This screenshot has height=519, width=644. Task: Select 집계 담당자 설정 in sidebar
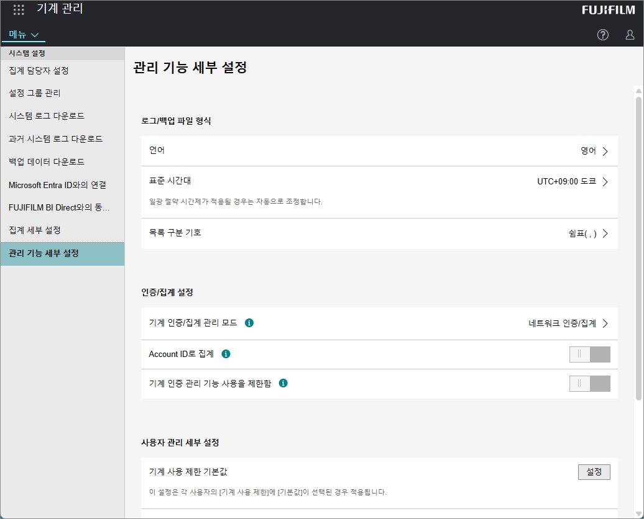coord(62,71)
